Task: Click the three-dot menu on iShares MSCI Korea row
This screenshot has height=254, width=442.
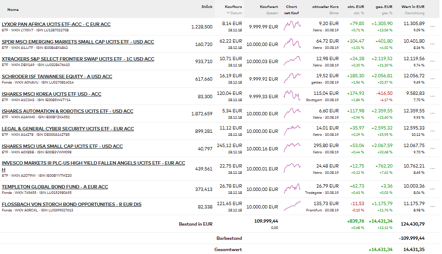Action: pyautogui.click(x=432, y=97)
